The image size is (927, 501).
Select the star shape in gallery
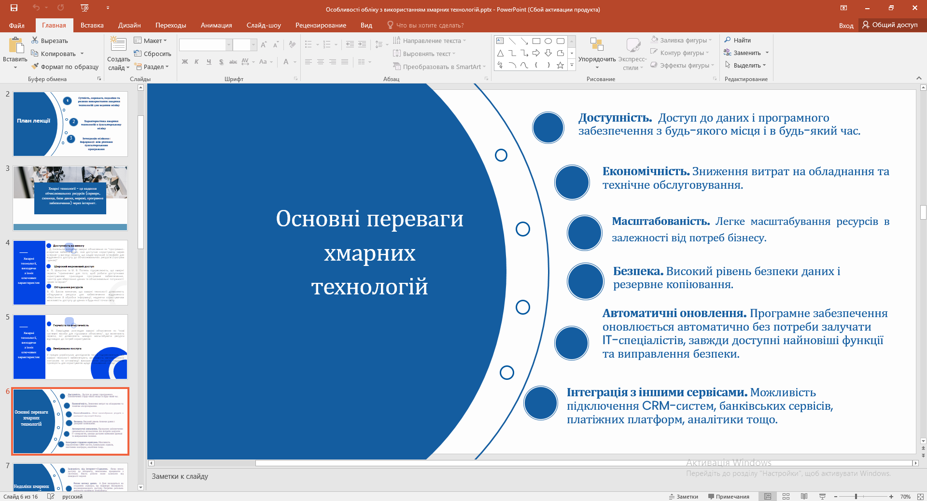(561, 65)
